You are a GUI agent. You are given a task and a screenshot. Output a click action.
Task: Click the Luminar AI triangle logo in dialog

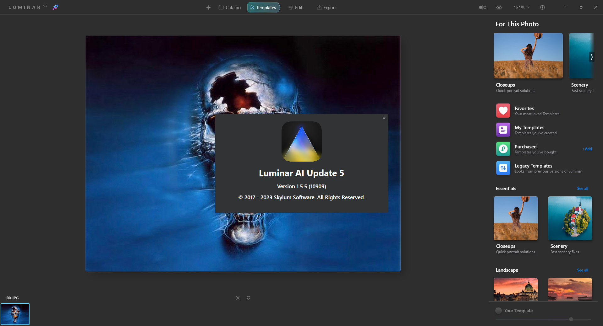point(302,142)
